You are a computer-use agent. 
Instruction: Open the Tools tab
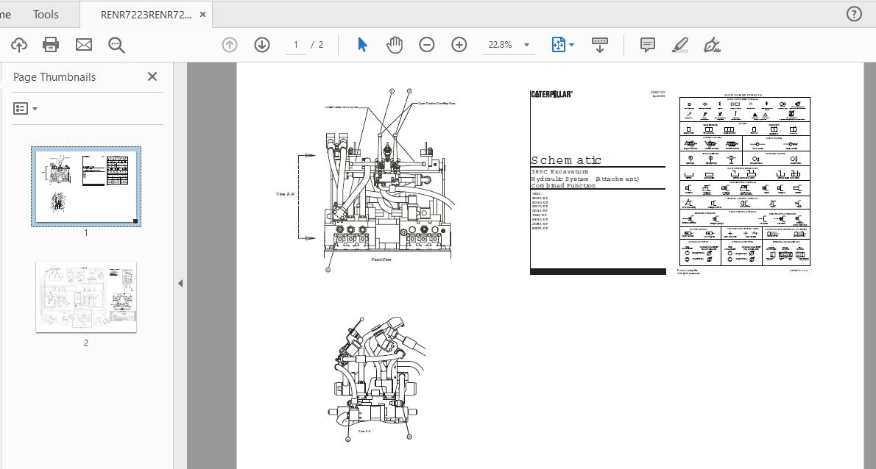click(x=46, y=14)
